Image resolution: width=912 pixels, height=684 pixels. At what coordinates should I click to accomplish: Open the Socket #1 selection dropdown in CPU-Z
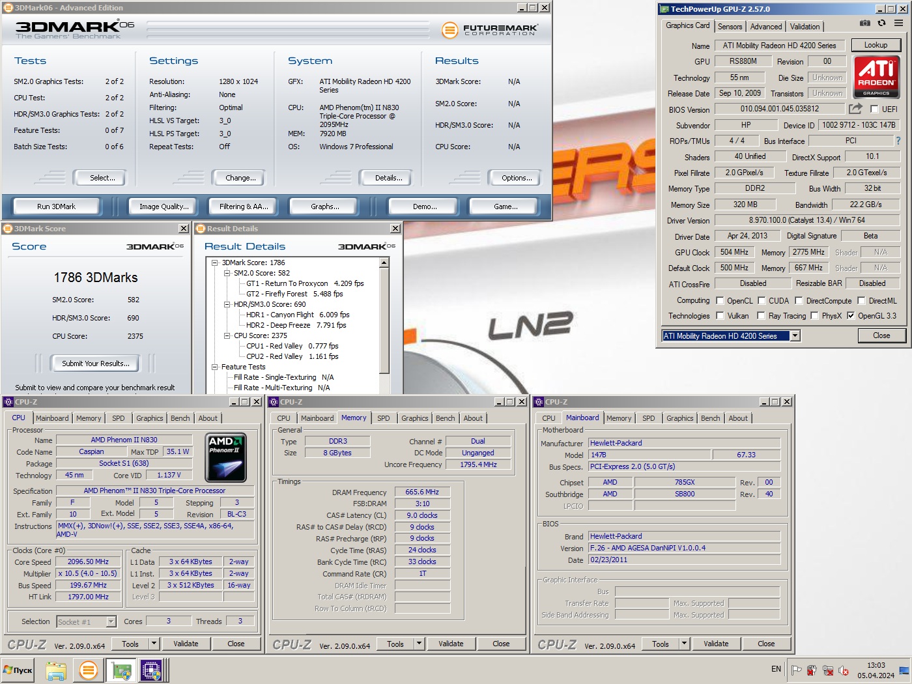pos(111,621)
